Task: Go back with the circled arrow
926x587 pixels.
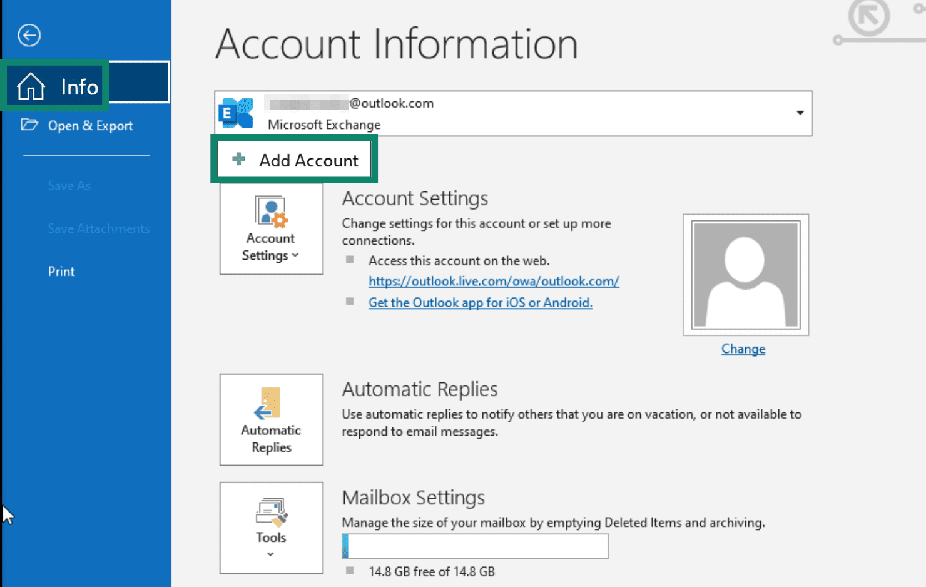Action: pyautogui.click(x=29, y=35)
